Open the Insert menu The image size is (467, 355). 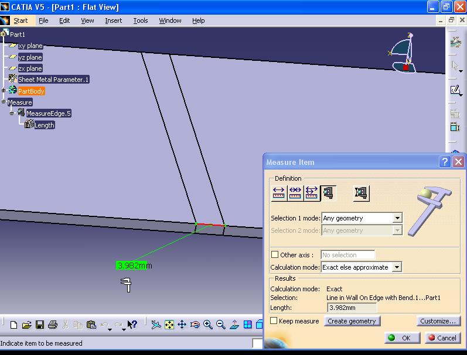tap(114, 20)
